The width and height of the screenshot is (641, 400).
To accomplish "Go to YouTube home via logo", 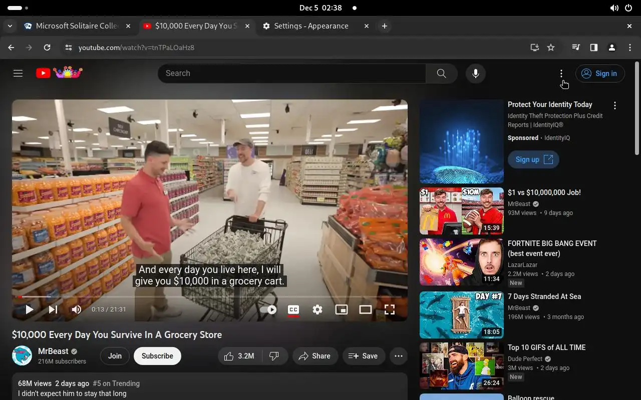I will tap(59, 73).
